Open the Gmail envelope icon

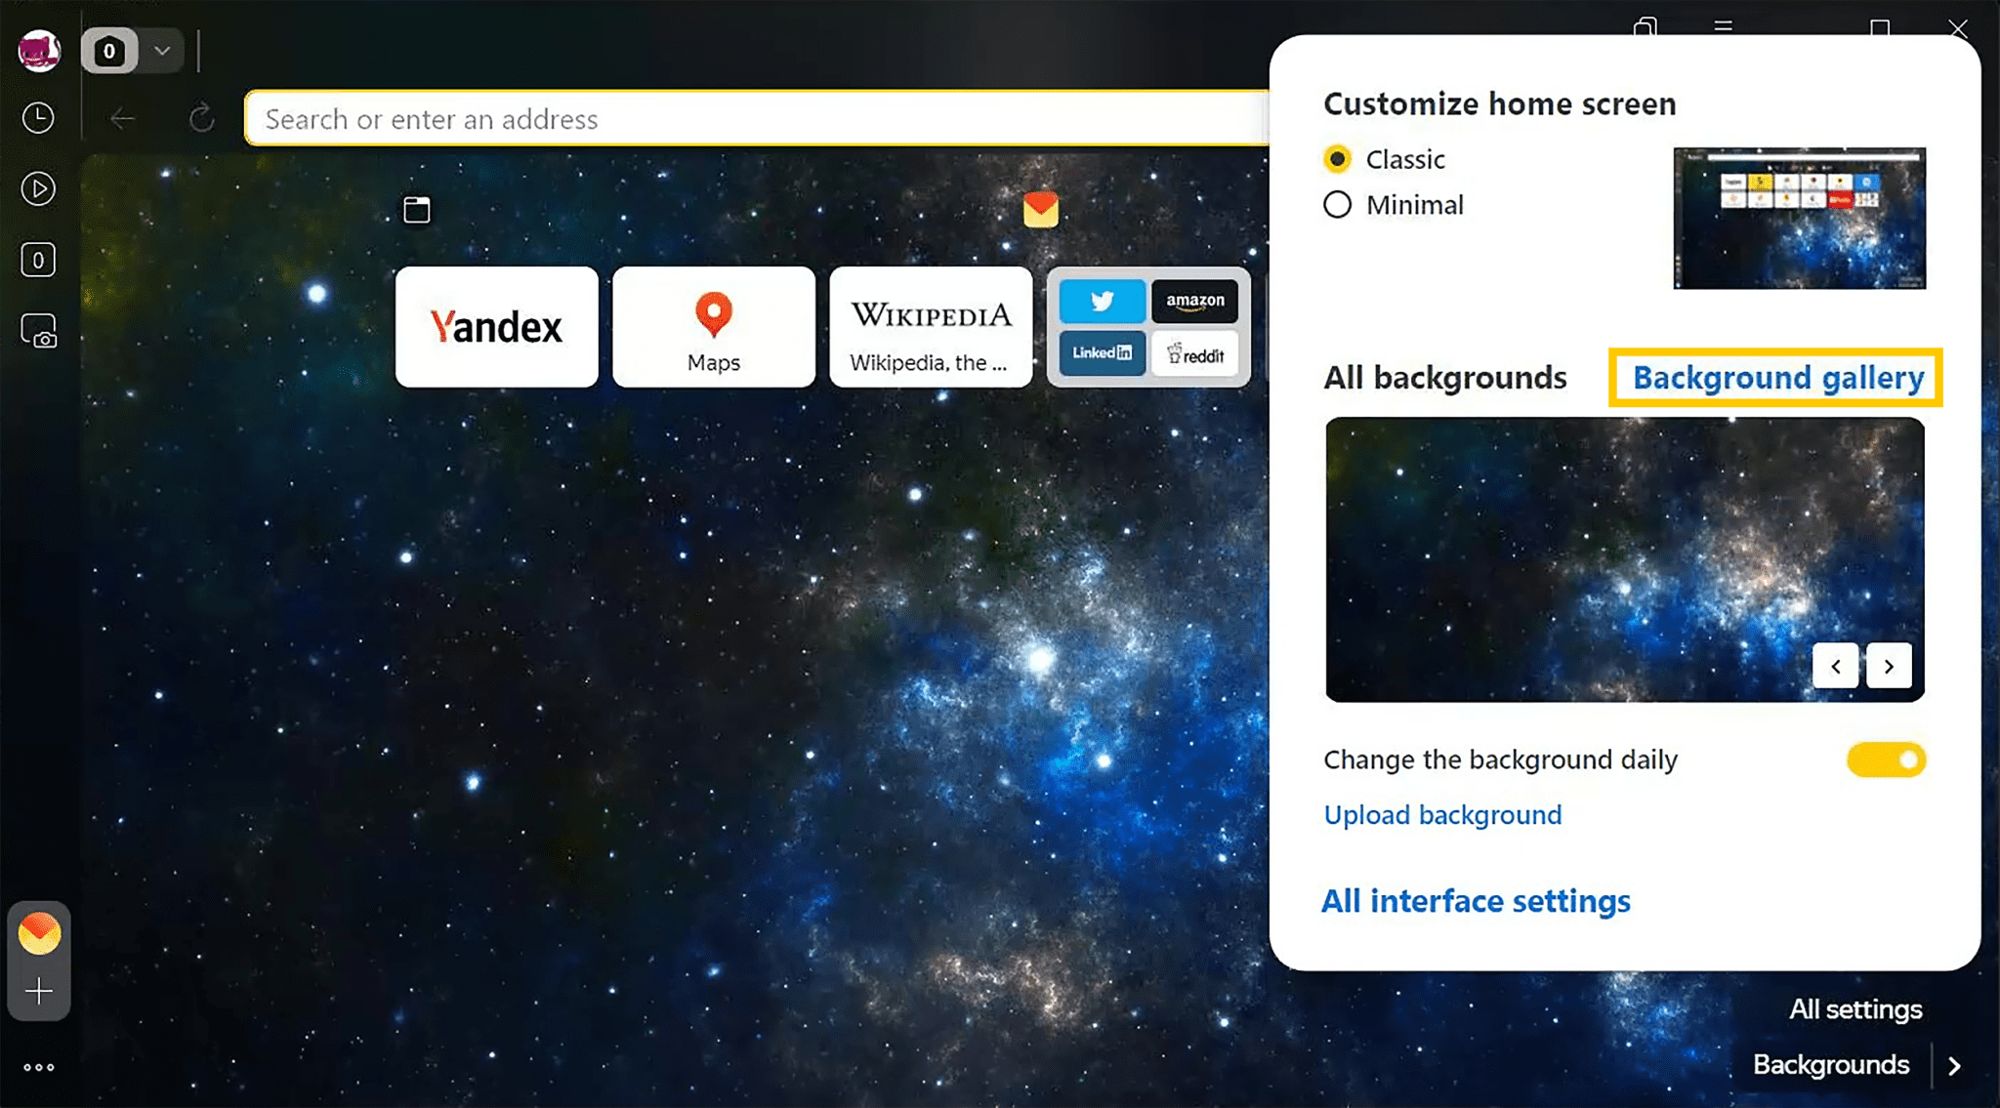(x=1040, y=210)
